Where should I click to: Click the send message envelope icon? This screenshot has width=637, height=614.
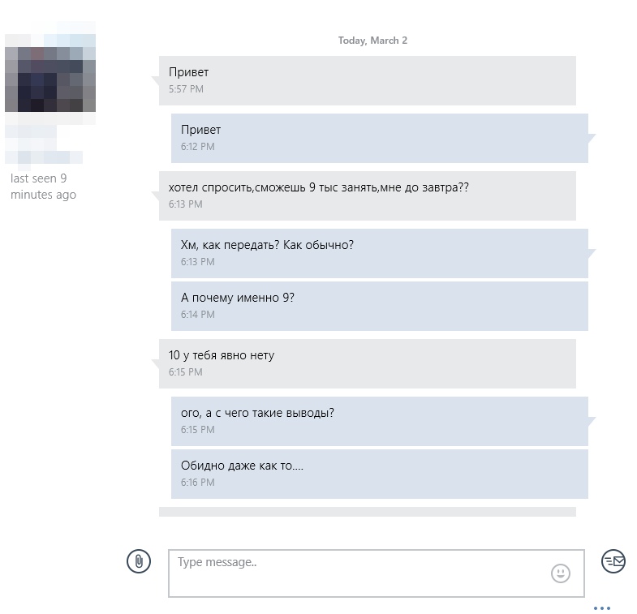(x=613, y=560)
